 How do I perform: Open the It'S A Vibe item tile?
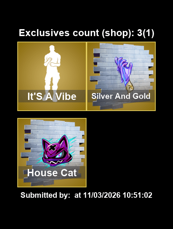point(52,76)
